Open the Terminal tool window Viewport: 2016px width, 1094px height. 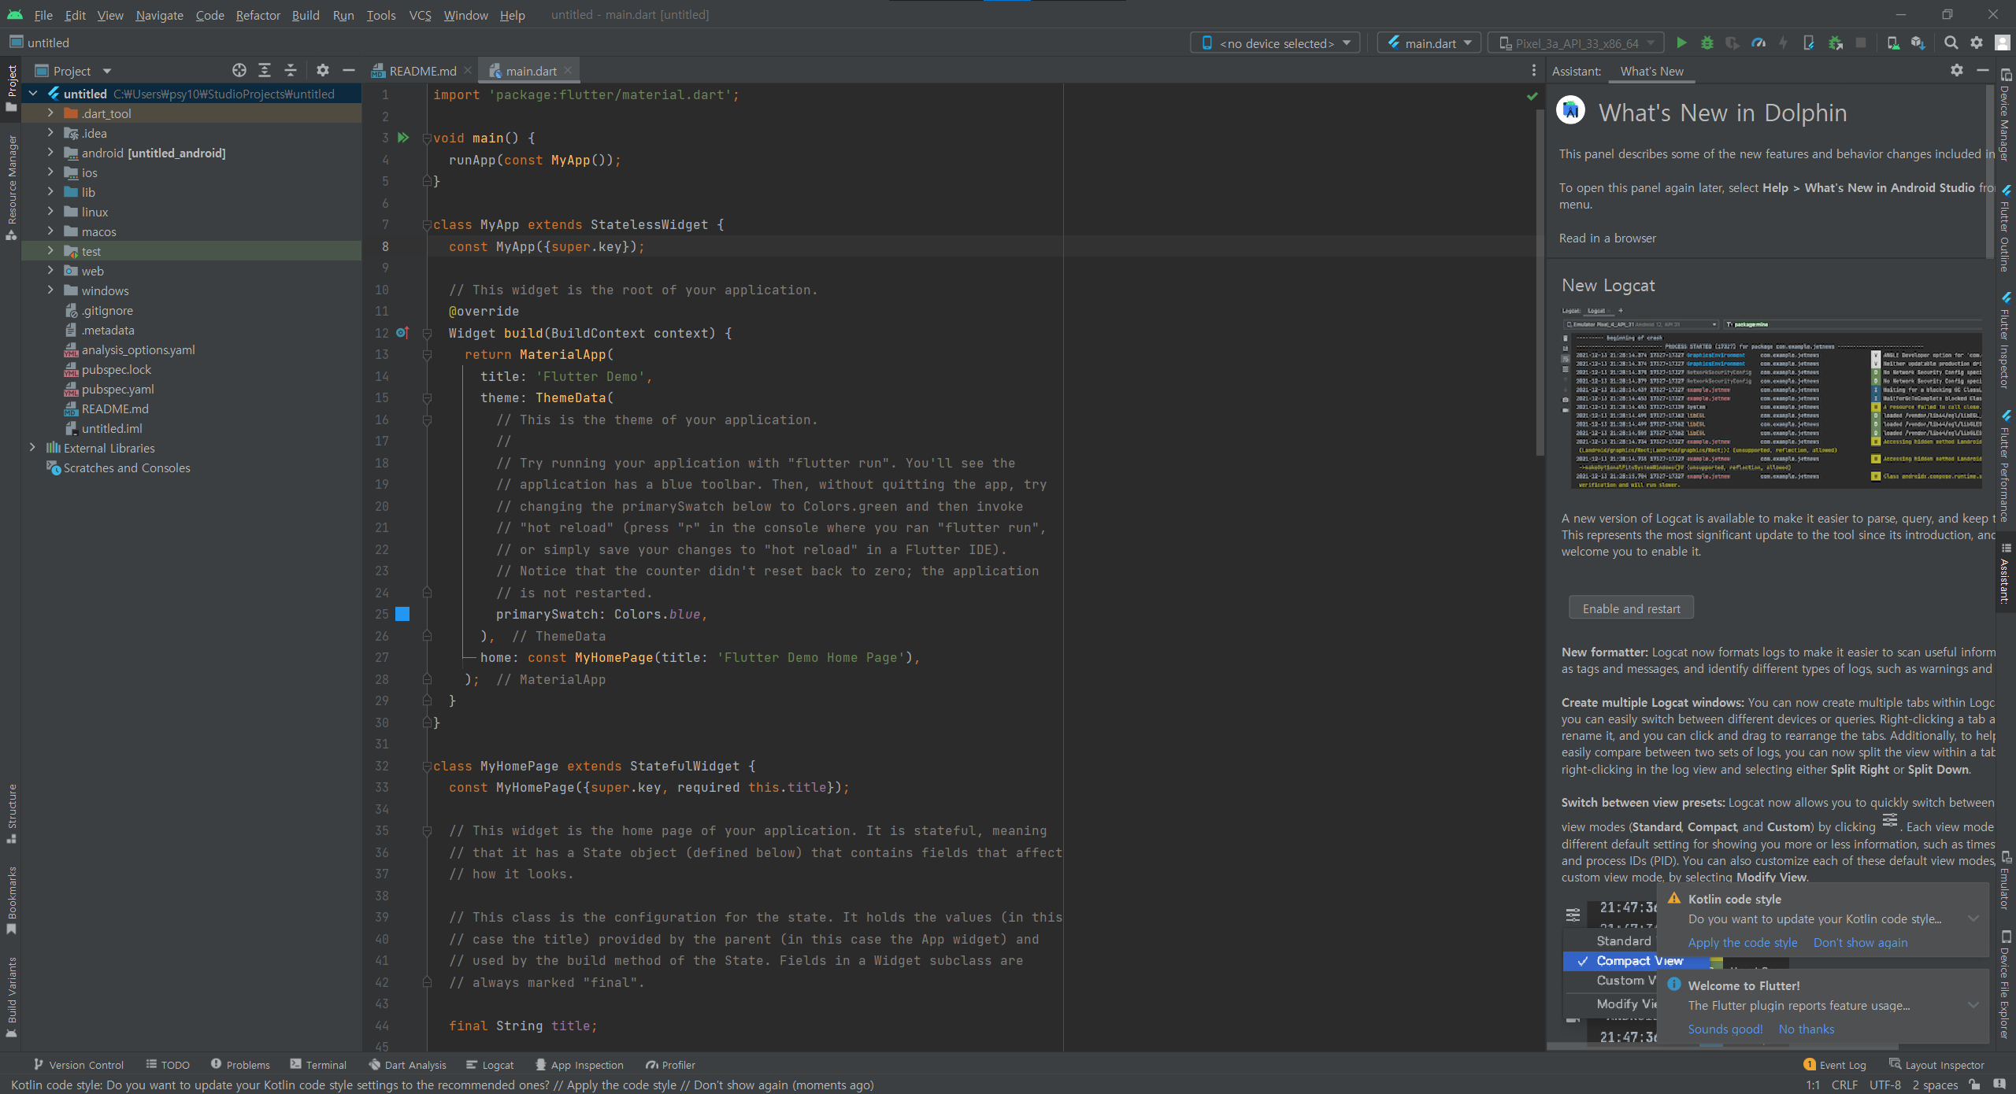click(x=318, y=1065)
